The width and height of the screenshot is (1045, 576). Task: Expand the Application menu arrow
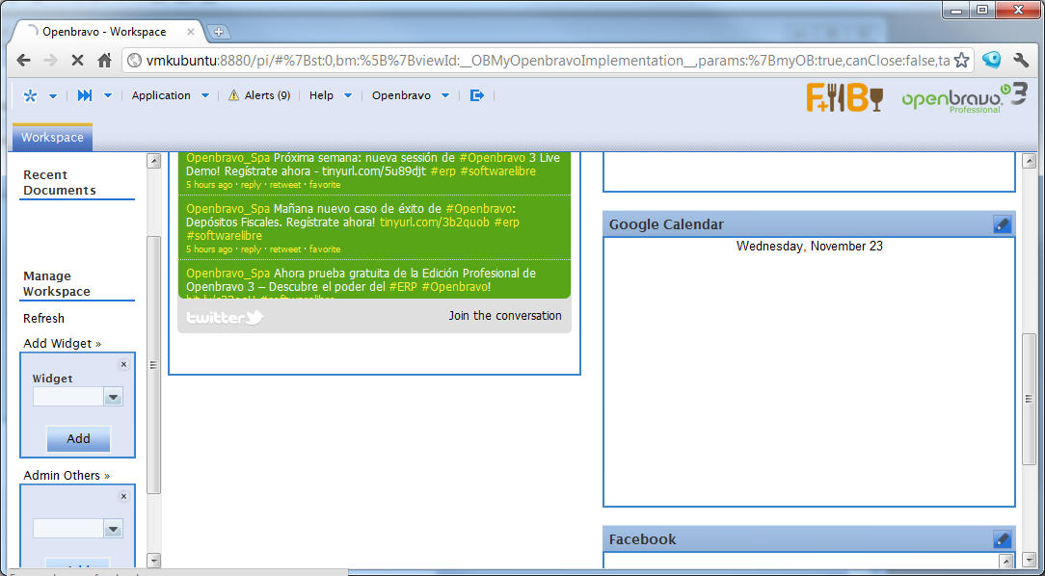(x=205, y=96)
